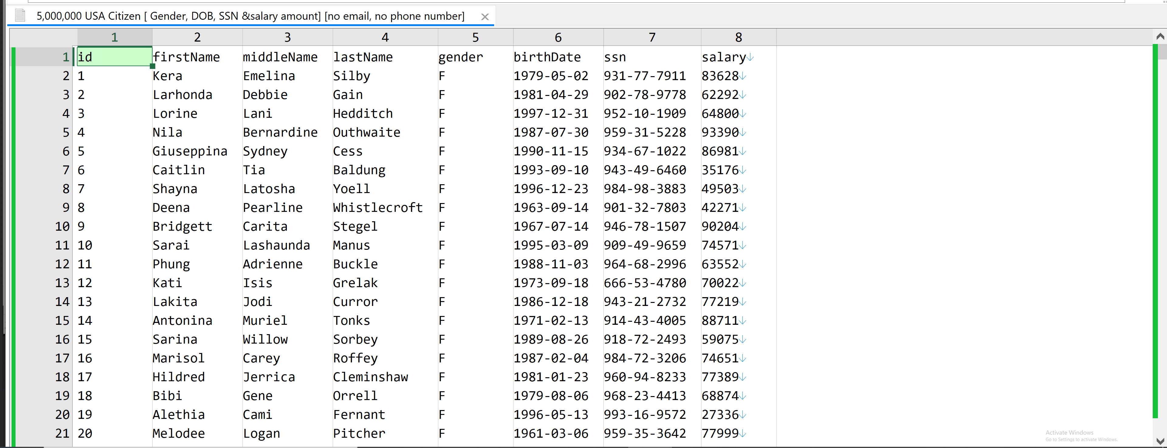Select column header 8
Screen dimensions: 1167x448
tap(738, 37)
